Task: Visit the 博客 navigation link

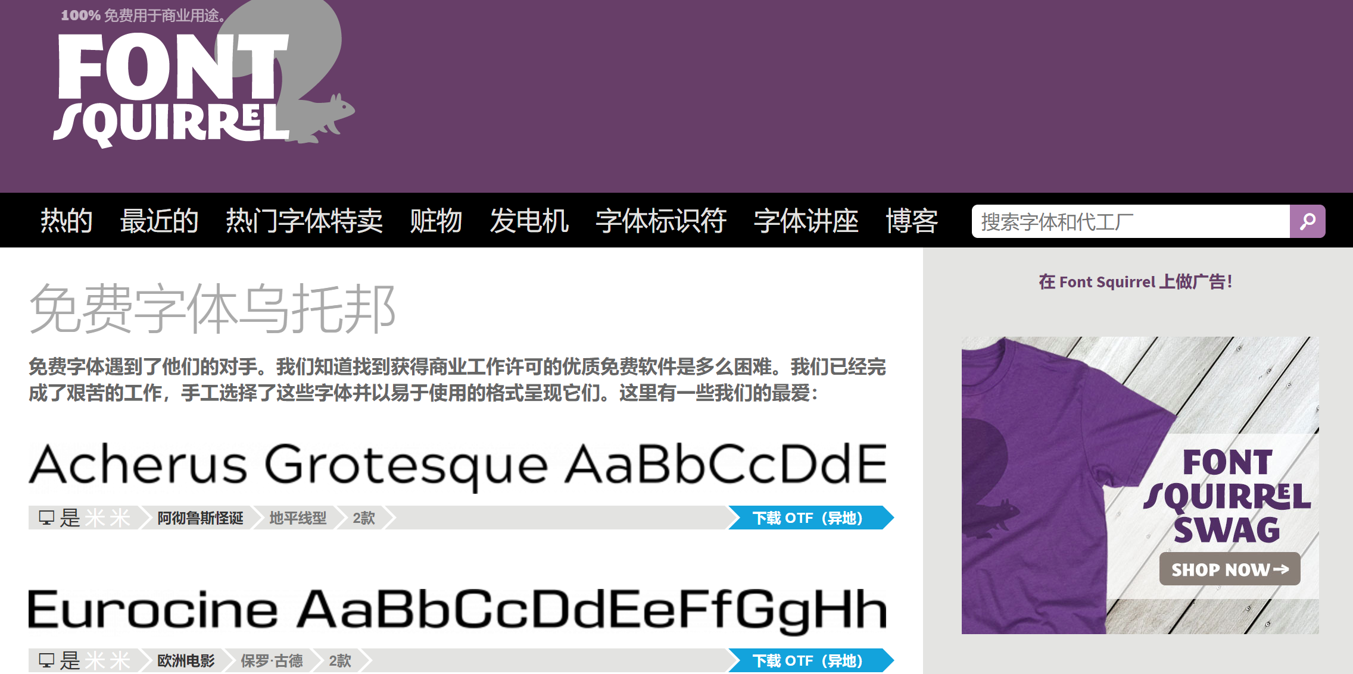Action: tap(912, 221)
